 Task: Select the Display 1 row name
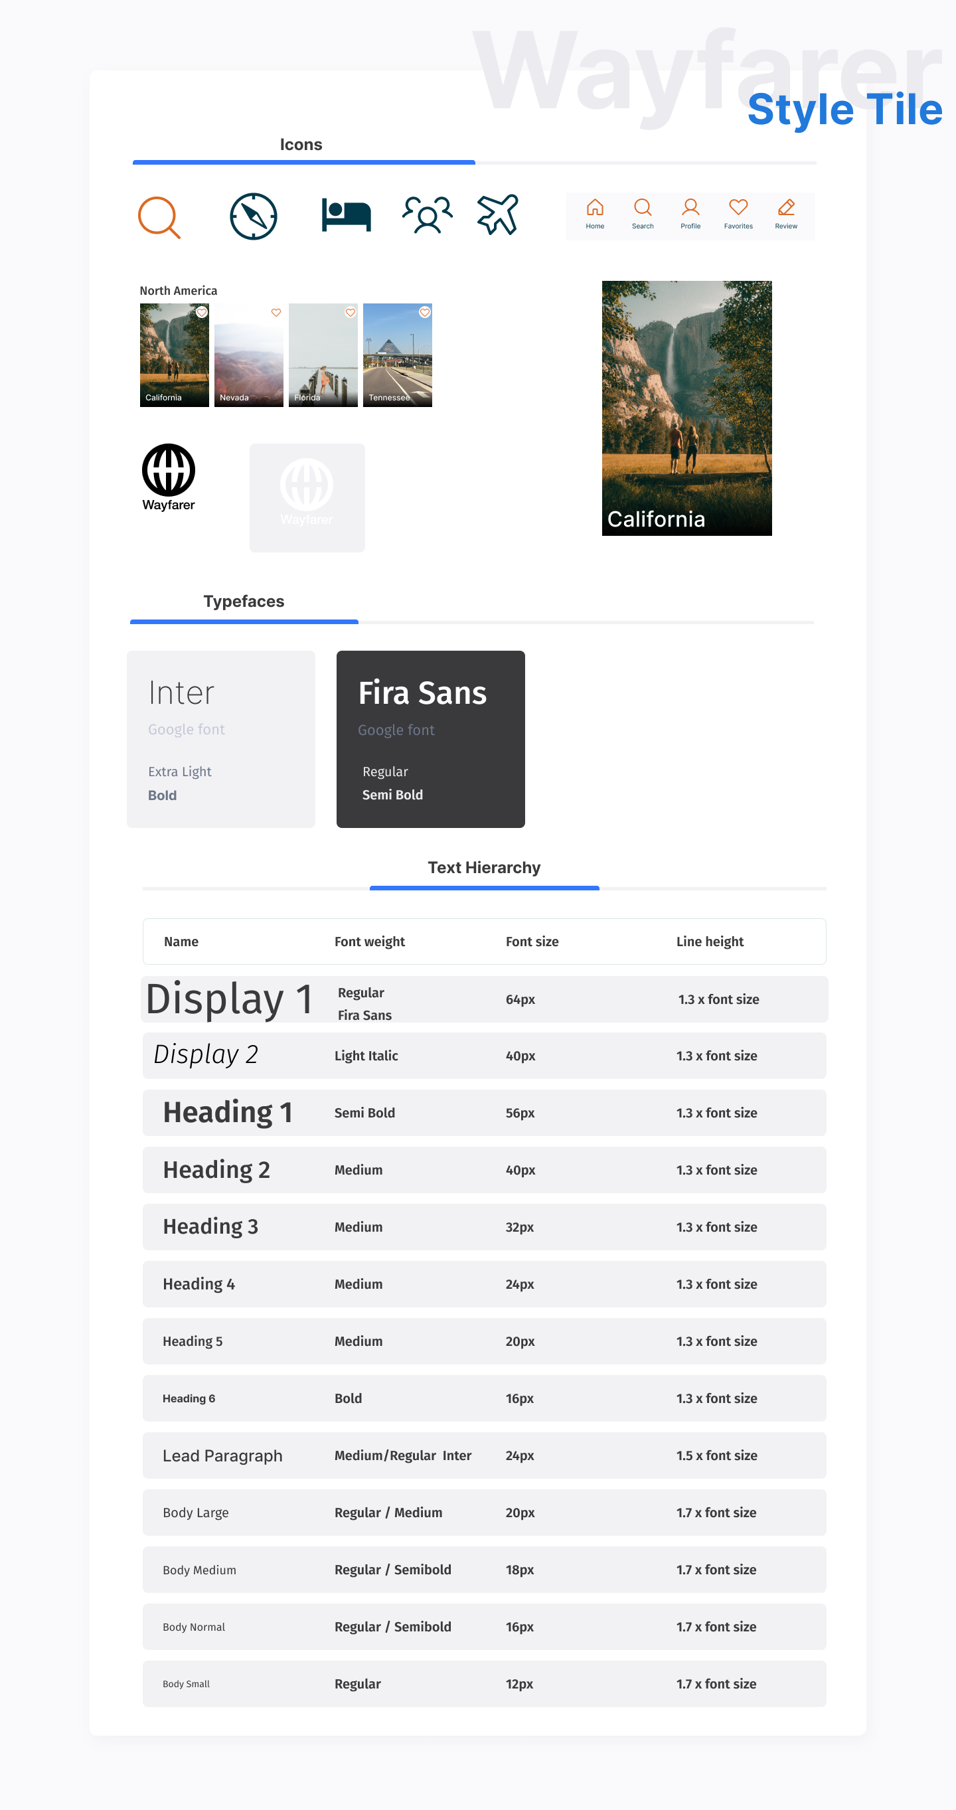pos(229,999)
